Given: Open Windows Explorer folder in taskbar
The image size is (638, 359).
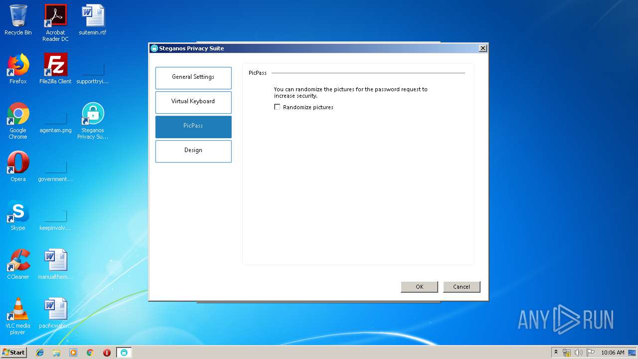Looking at the screenshot, I should pos(56,353).
